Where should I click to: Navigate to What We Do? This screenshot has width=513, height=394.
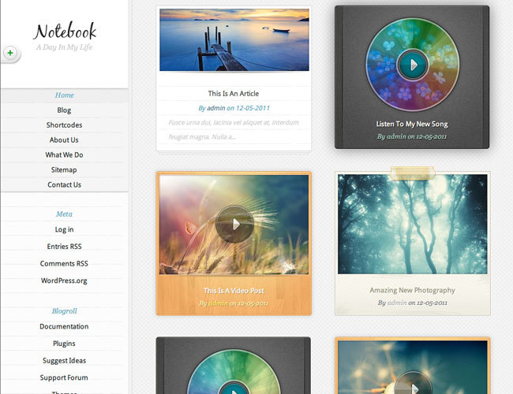[x=64, y=155]
